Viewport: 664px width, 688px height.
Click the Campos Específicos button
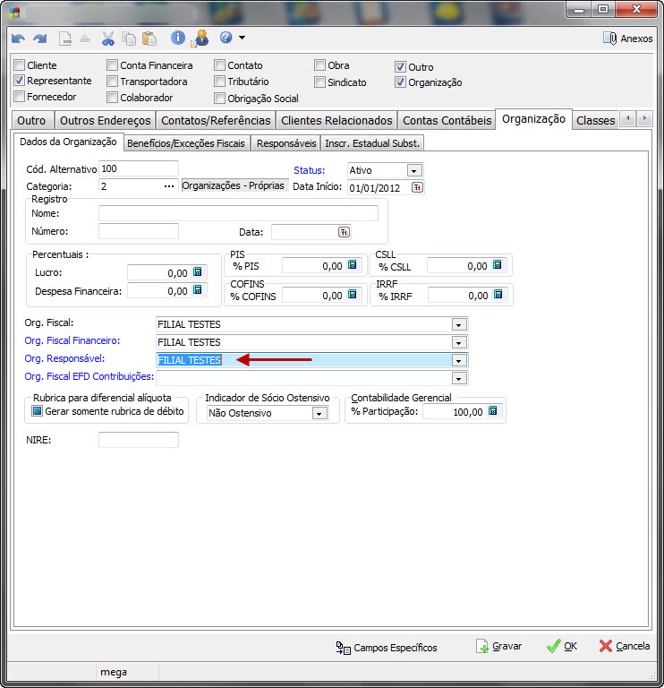[x=387, y=647]
